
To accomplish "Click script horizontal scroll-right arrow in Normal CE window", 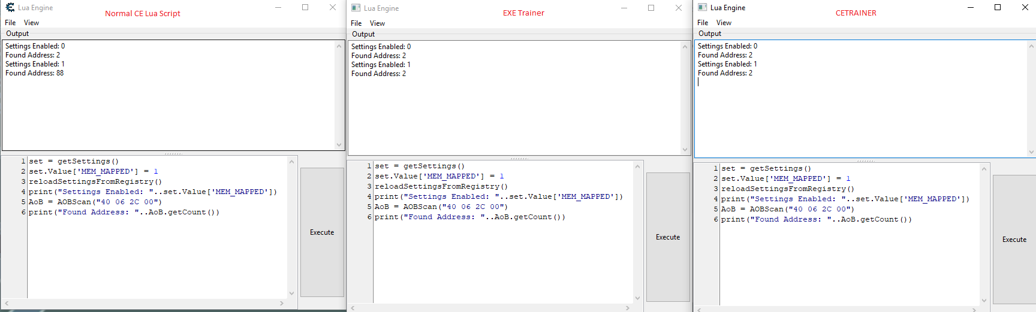I will click(x=282, y=304).
